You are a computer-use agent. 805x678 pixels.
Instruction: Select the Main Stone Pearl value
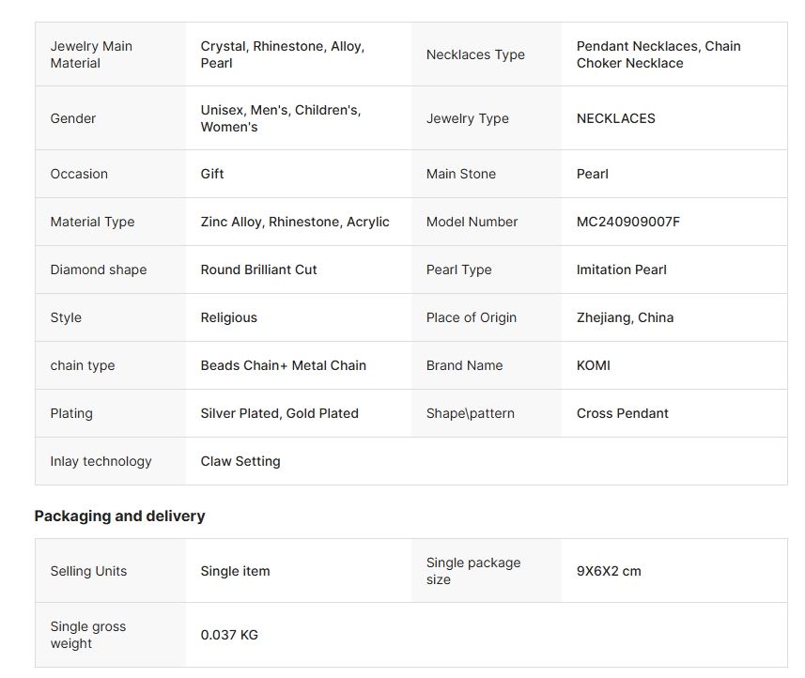592,174
